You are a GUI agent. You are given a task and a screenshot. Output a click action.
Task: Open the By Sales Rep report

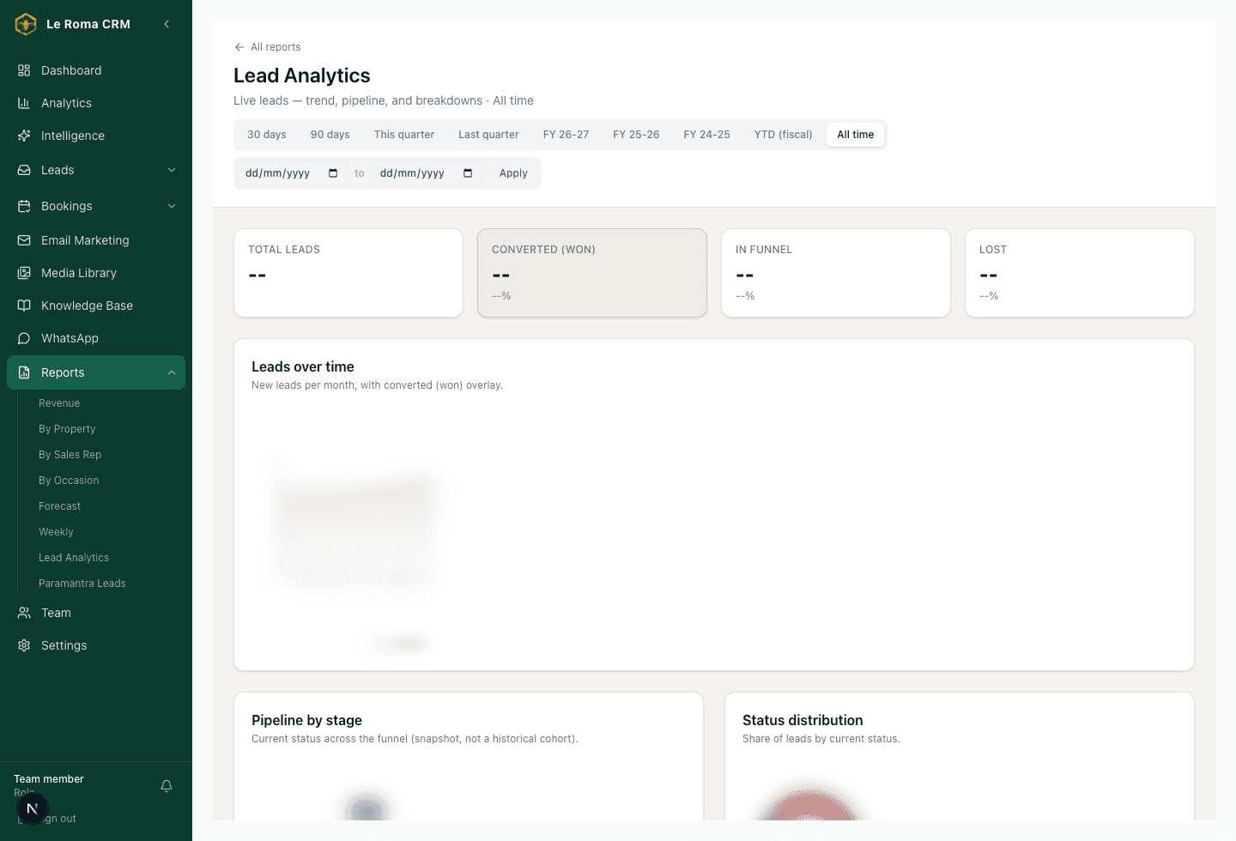pos(70,455)
